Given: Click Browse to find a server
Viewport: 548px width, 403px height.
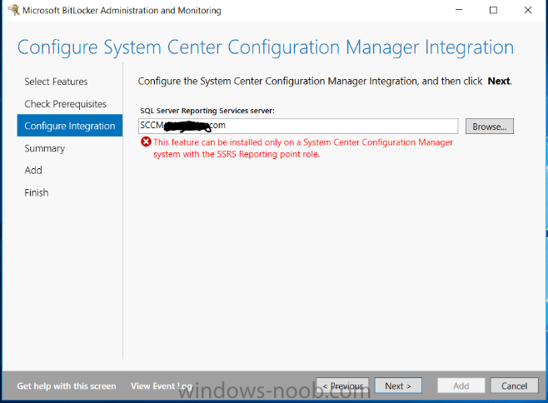Looking at the screenshot, I should 490,127.
